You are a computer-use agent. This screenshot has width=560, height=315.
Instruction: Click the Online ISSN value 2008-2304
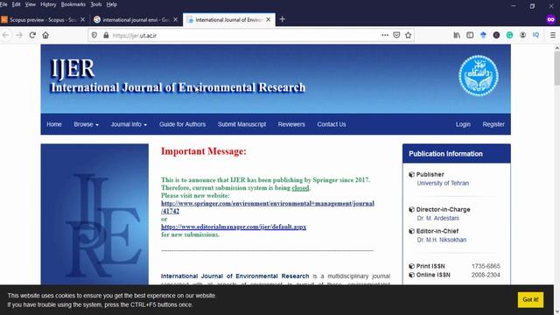coord(486,275)
